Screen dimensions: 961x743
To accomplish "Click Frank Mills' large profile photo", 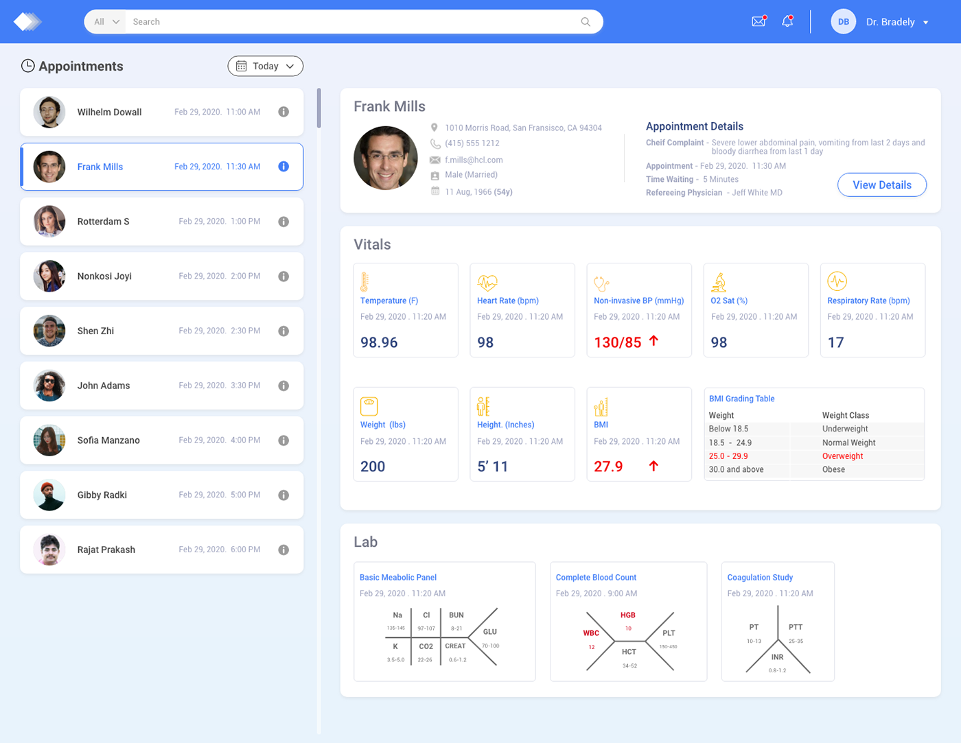I will tap(386, 158).
